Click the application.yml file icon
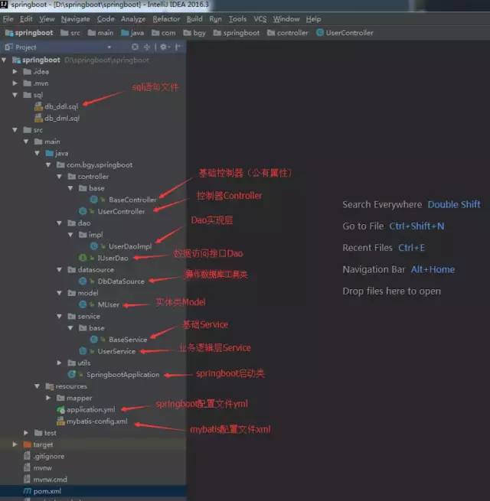 [x=60, y=409]
